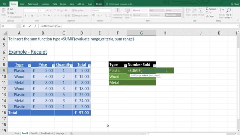Image resolution: width=240 pixels, height=135 pixels.
Task: Expand the formula bar
Action: (x=238, y=26)
